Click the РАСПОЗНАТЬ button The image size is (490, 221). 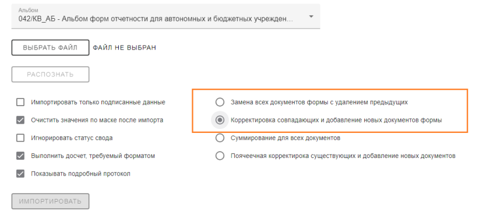click(50, 75)
